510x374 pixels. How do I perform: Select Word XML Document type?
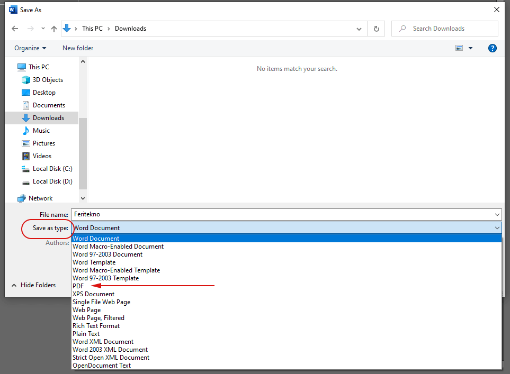click(x=287, y=342)
